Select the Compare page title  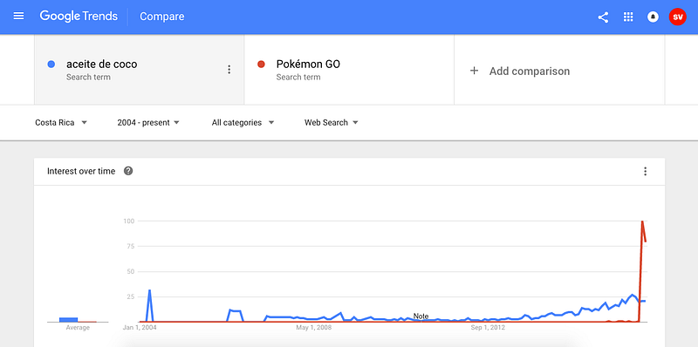pos(162,17)
